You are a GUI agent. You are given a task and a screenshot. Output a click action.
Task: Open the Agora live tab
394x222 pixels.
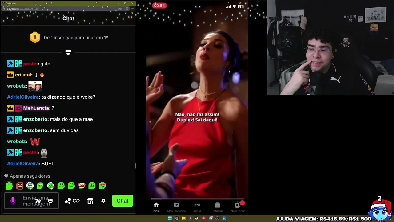(197, 207)
